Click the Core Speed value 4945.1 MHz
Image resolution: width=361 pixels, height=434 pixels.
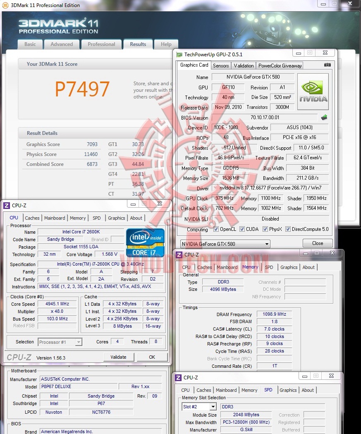coord(57,304)
